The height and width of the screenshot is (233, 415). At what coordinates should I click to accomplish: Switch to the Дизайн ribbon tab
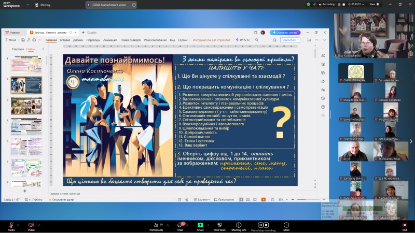tap(78, 39)
